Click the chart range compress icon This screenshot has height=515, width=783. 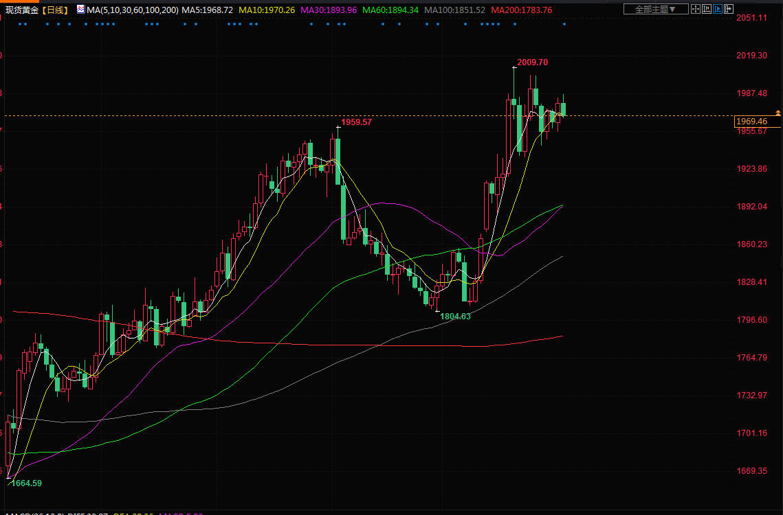(707, 9)
